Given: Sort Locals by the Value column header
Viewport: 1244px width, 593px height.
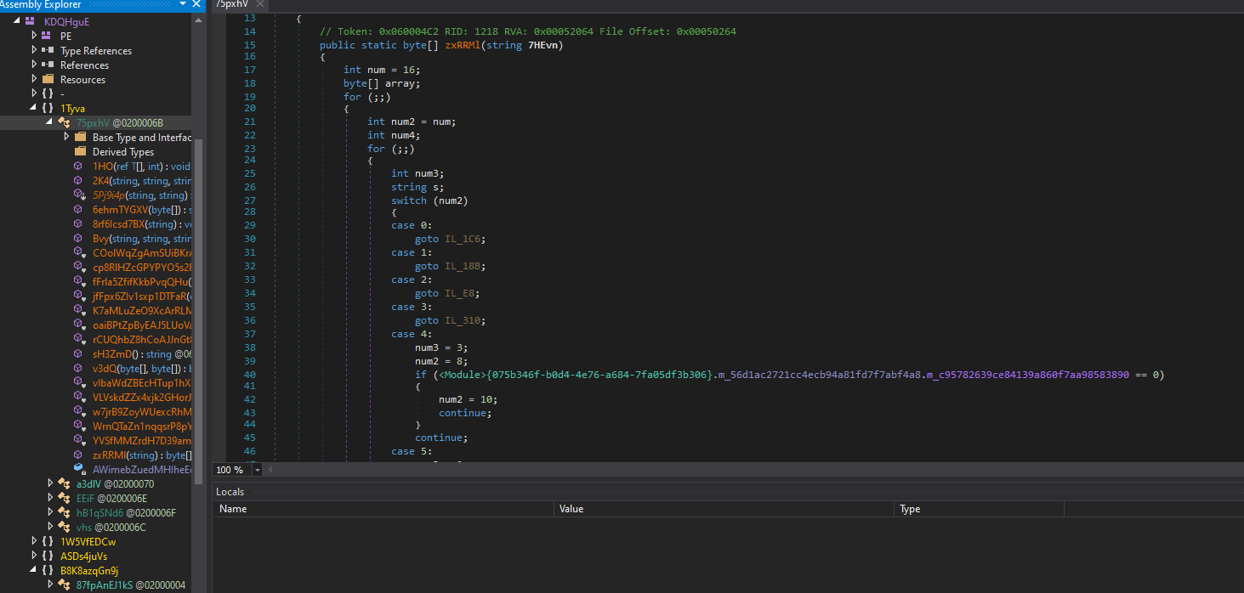Looking at the screenshot, I should point(724,509).
